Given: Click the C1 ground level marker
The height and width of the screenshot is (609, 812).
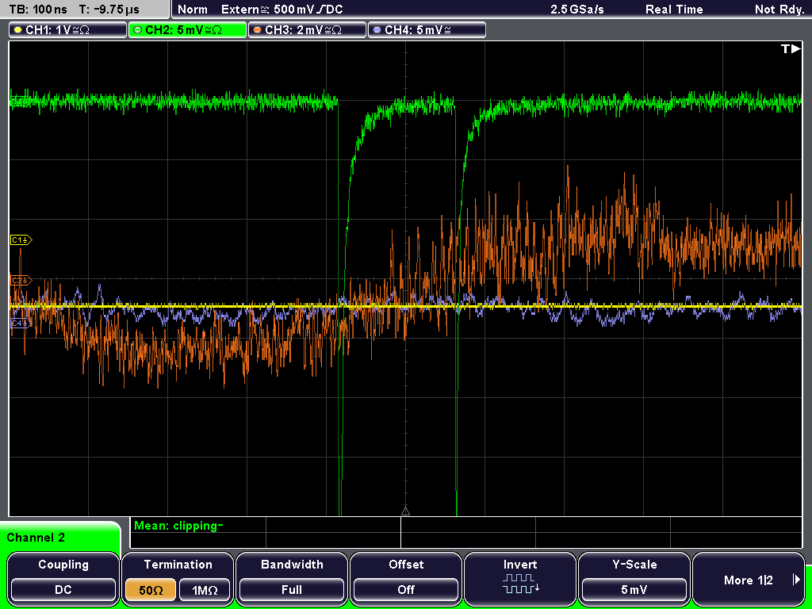Looking at the screenshot, I should 21,240.
